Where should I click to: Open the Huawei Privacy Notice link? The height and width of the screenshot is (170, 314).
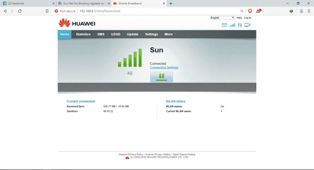click(158, 154)
